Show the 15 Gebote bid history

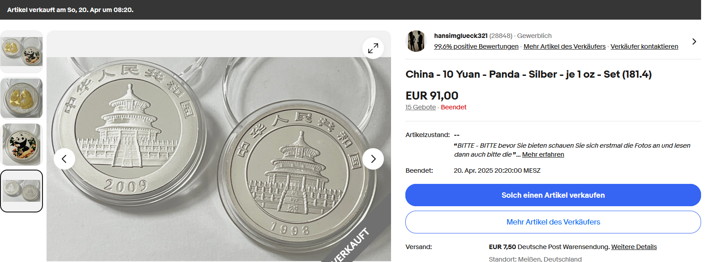tap(421, 107)
